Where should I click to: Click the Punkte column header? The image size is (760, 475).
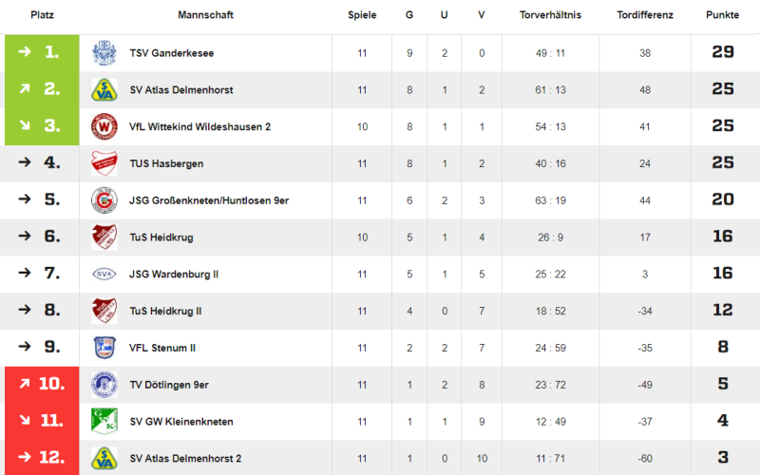722,15
